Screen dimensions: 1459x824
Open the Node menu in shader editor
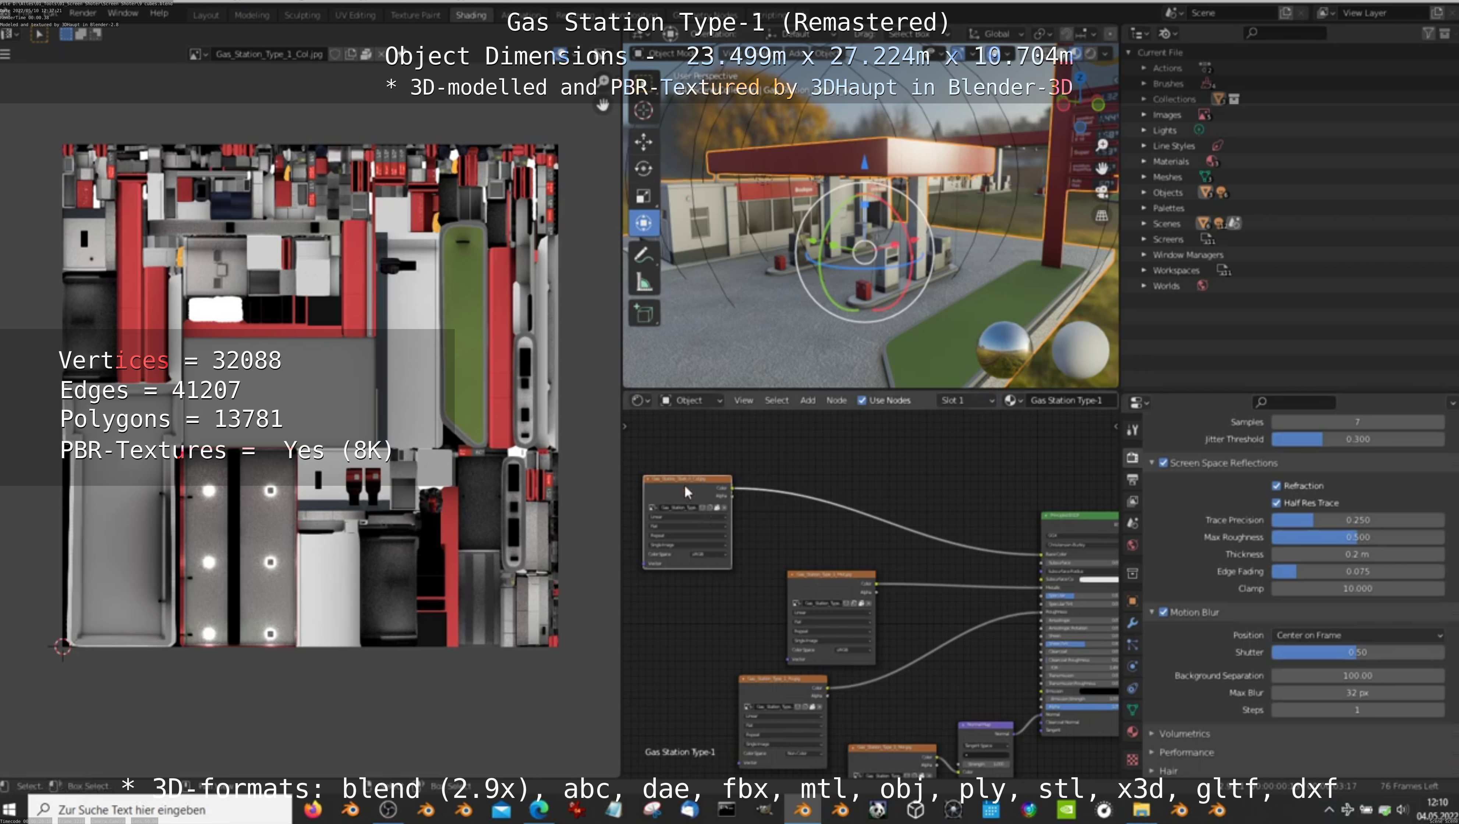(836, 400)
